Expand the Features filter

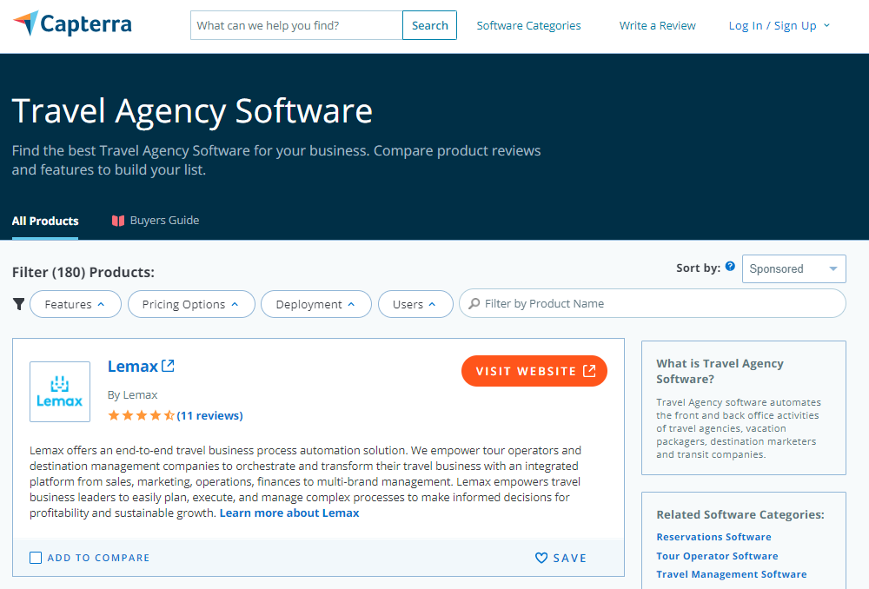coord(76,304)
